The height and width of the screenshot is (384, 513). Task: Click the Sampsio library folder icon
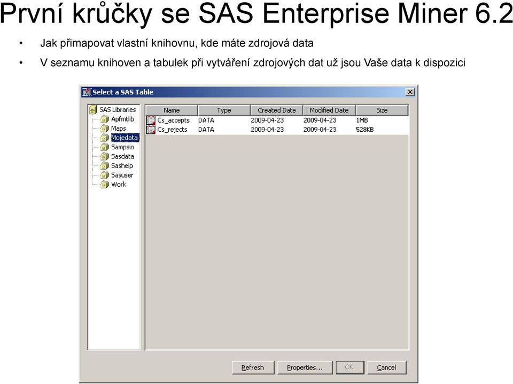pos(104,147)
